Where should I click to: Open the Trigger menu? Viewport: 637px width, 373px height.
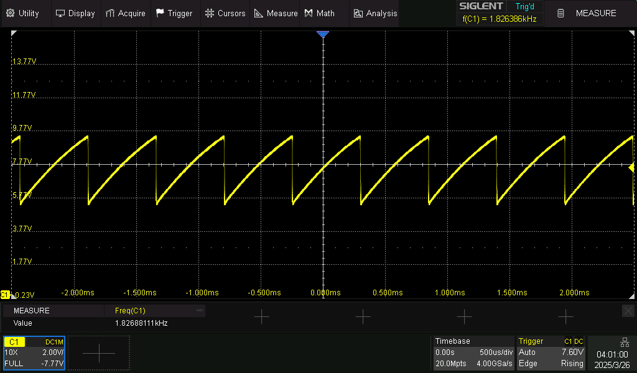[x=175, y=14]
